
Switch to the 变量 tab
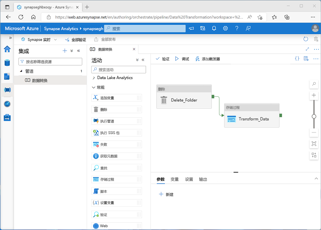(x=175, y=179)
